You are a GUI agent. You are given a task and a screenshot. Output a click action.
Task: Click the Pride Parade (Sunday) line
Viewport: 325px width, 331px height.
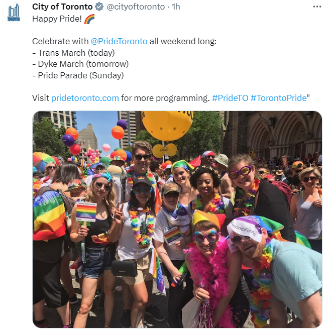pyautogui.click(x=78, y=75)
